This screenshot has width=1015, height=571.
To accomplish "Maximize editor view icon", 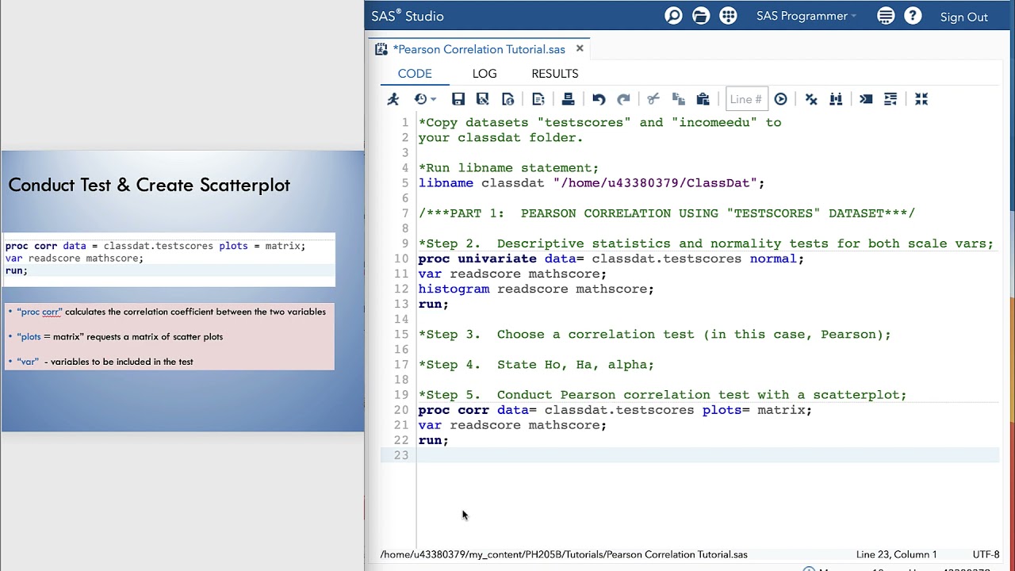I will [x=921, y=99].
